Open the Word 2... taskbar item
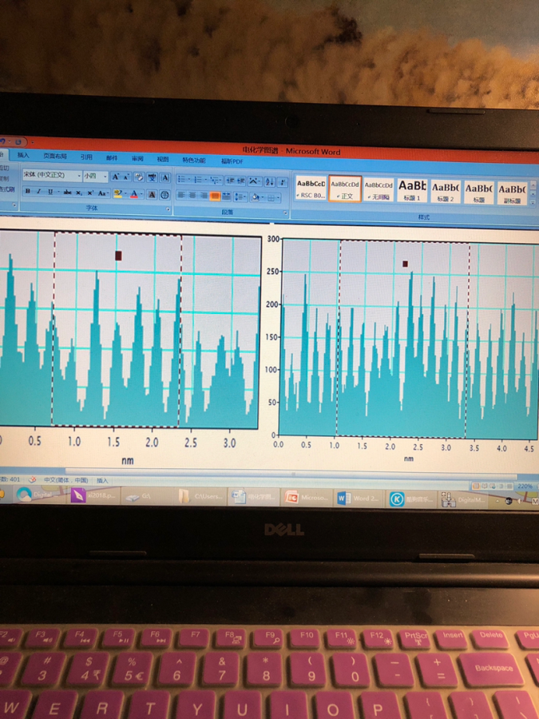Viewport: 539px width, 719px height. tap(359, 499)
